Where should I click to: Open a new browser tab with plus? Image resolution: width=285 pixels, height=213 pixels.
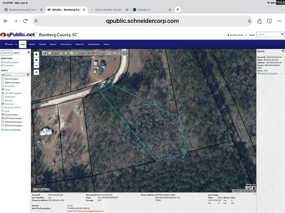[177, 10]
